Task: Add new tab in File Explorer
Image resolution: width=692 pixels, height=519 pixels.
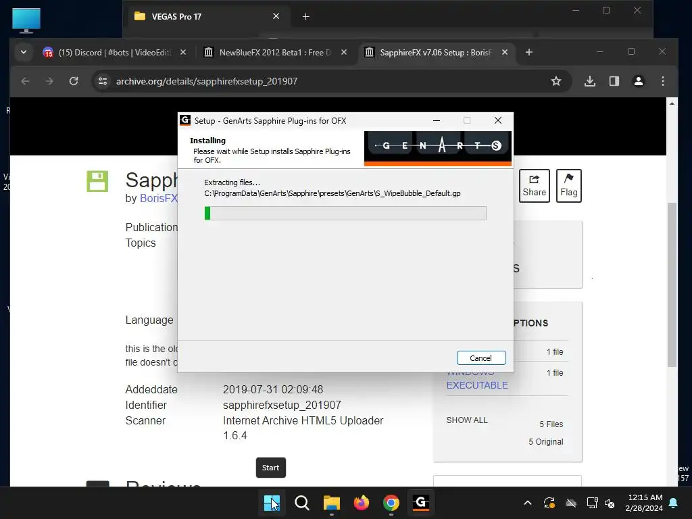Action: pyautogui.click(x=305, y=17)
